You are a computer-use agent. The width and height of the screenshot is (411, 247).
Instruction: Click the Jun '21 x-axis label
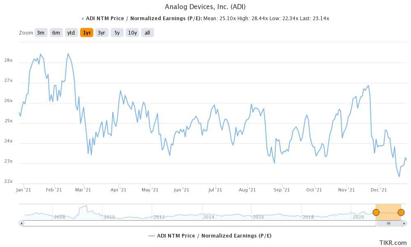181,189
